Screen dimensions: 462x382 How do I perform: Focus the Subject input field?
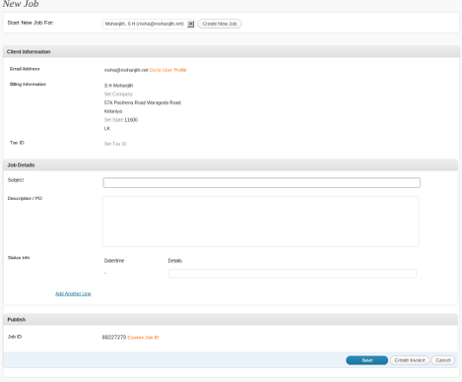(262, 183)
